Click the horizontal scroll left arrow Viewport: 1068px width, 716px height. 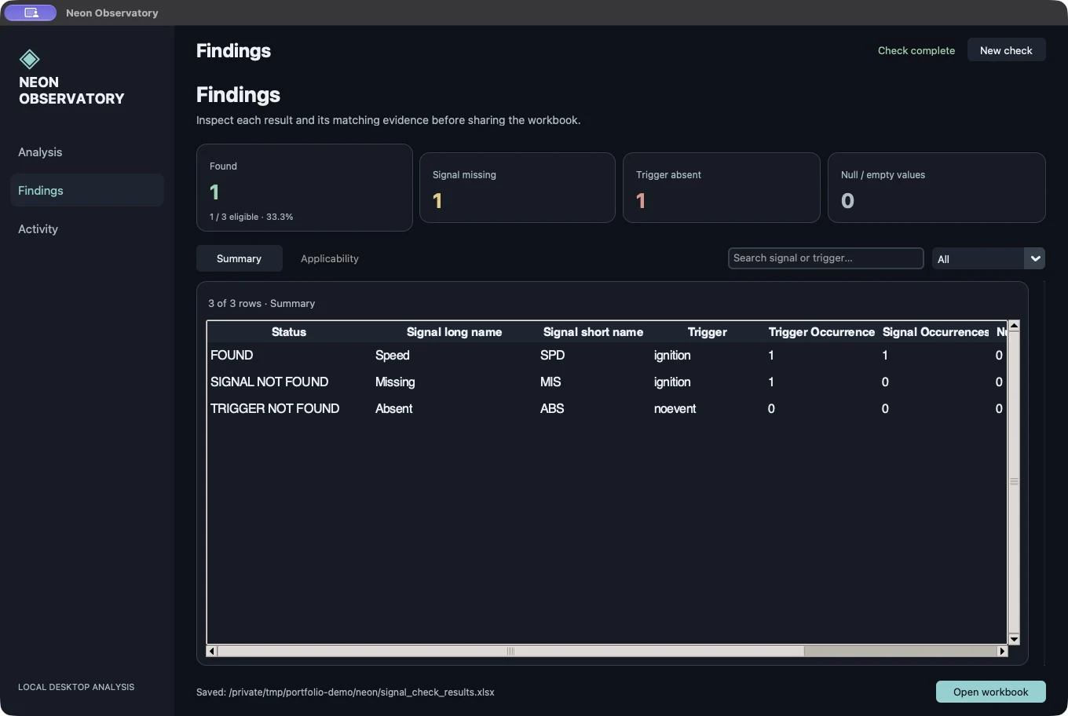pos(211,651)
